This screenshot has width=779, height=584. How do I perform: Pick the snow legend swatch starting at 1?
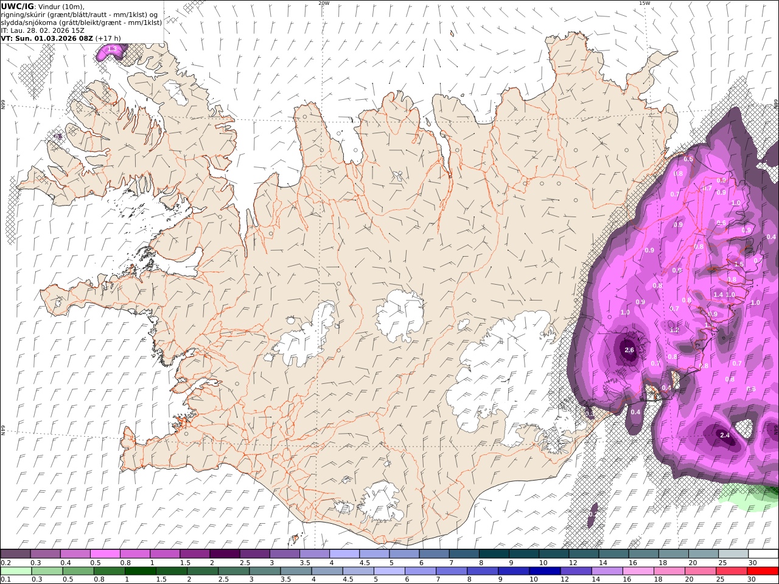[165, 554]
